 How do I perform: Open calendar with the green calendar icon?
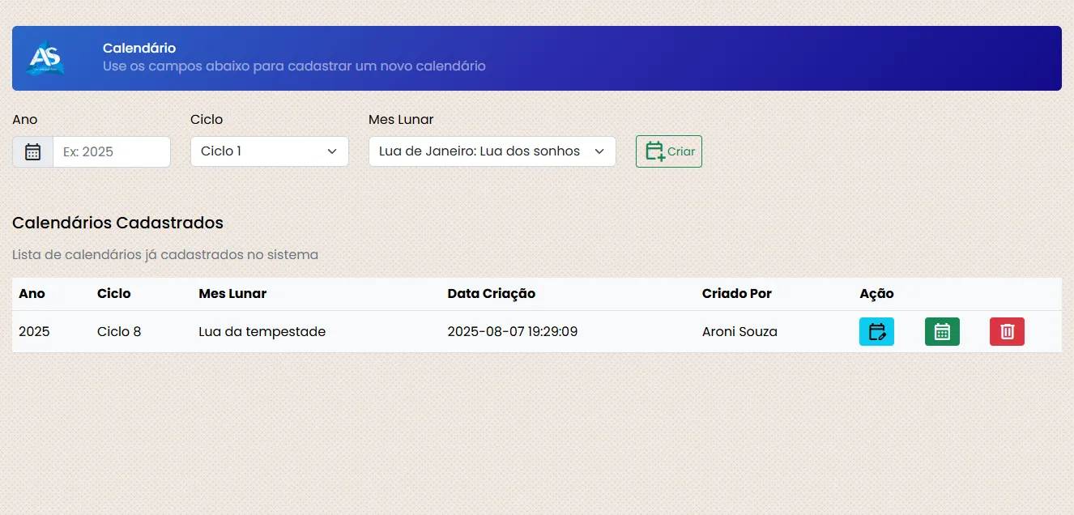[x=942, y=331]
